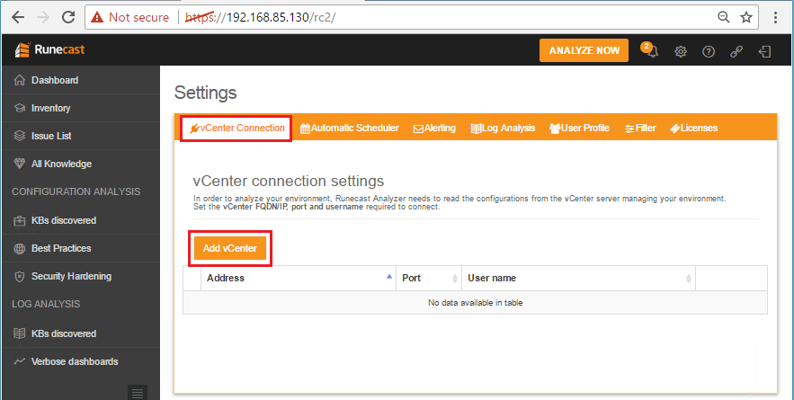
Task: Open notifications bell with badge 2
Action: (x=651, y=50)
